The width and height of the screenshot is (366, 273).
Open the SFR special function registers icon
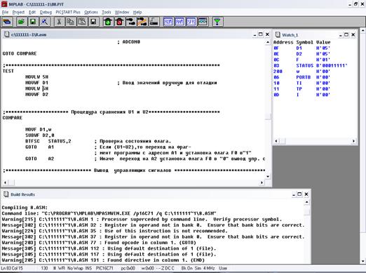pos(191,22)
